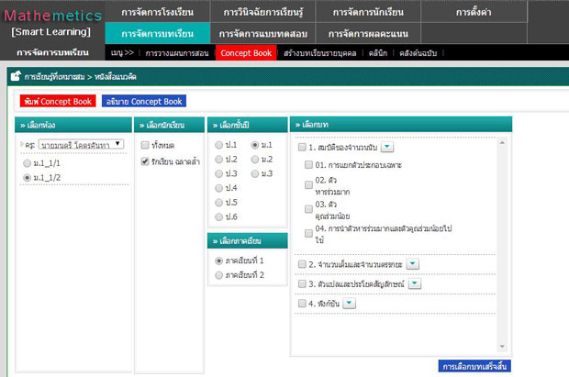The image size is (569, 377).
Task: Select grade level ป.4 radio button
Action: coord(217,187)
